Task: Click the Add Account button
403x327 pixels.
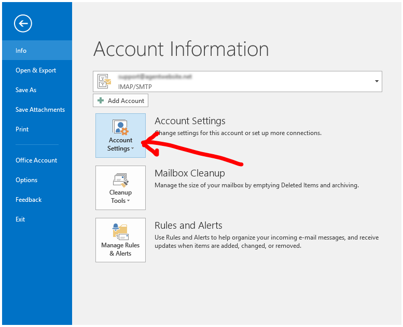Action: click(120, 100)
